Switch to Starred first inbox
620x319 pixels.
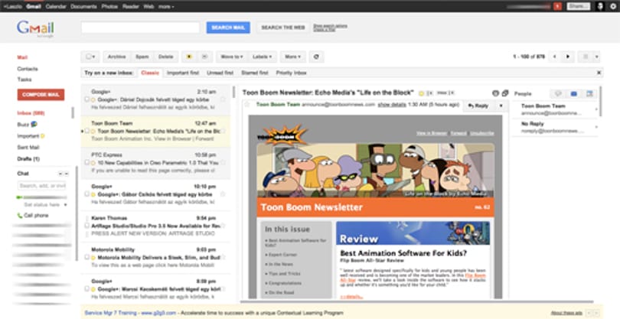[x=255, y=73]
